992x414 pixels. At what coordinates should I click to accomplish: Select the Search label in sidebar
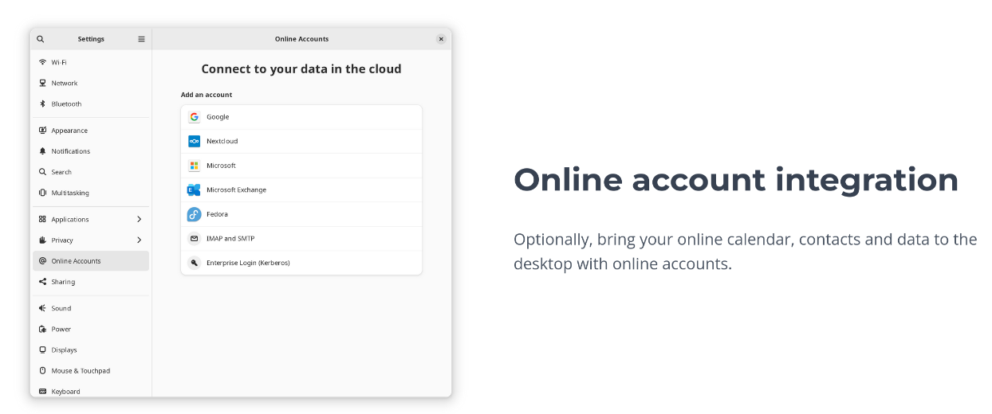(61, 172)
